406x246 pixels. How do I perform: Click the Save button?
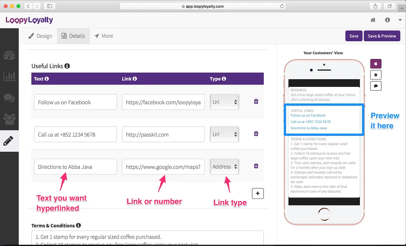pyautogui.click(x=354, y=36)
